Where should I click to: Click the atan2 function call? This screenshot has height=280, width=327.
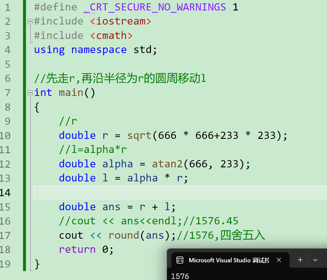coord(167,164)
